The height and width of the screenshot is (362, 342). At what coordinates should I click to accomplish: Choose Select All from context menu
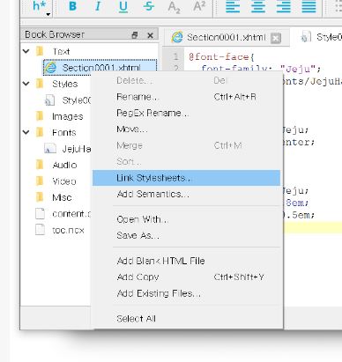tap(186, 319)
